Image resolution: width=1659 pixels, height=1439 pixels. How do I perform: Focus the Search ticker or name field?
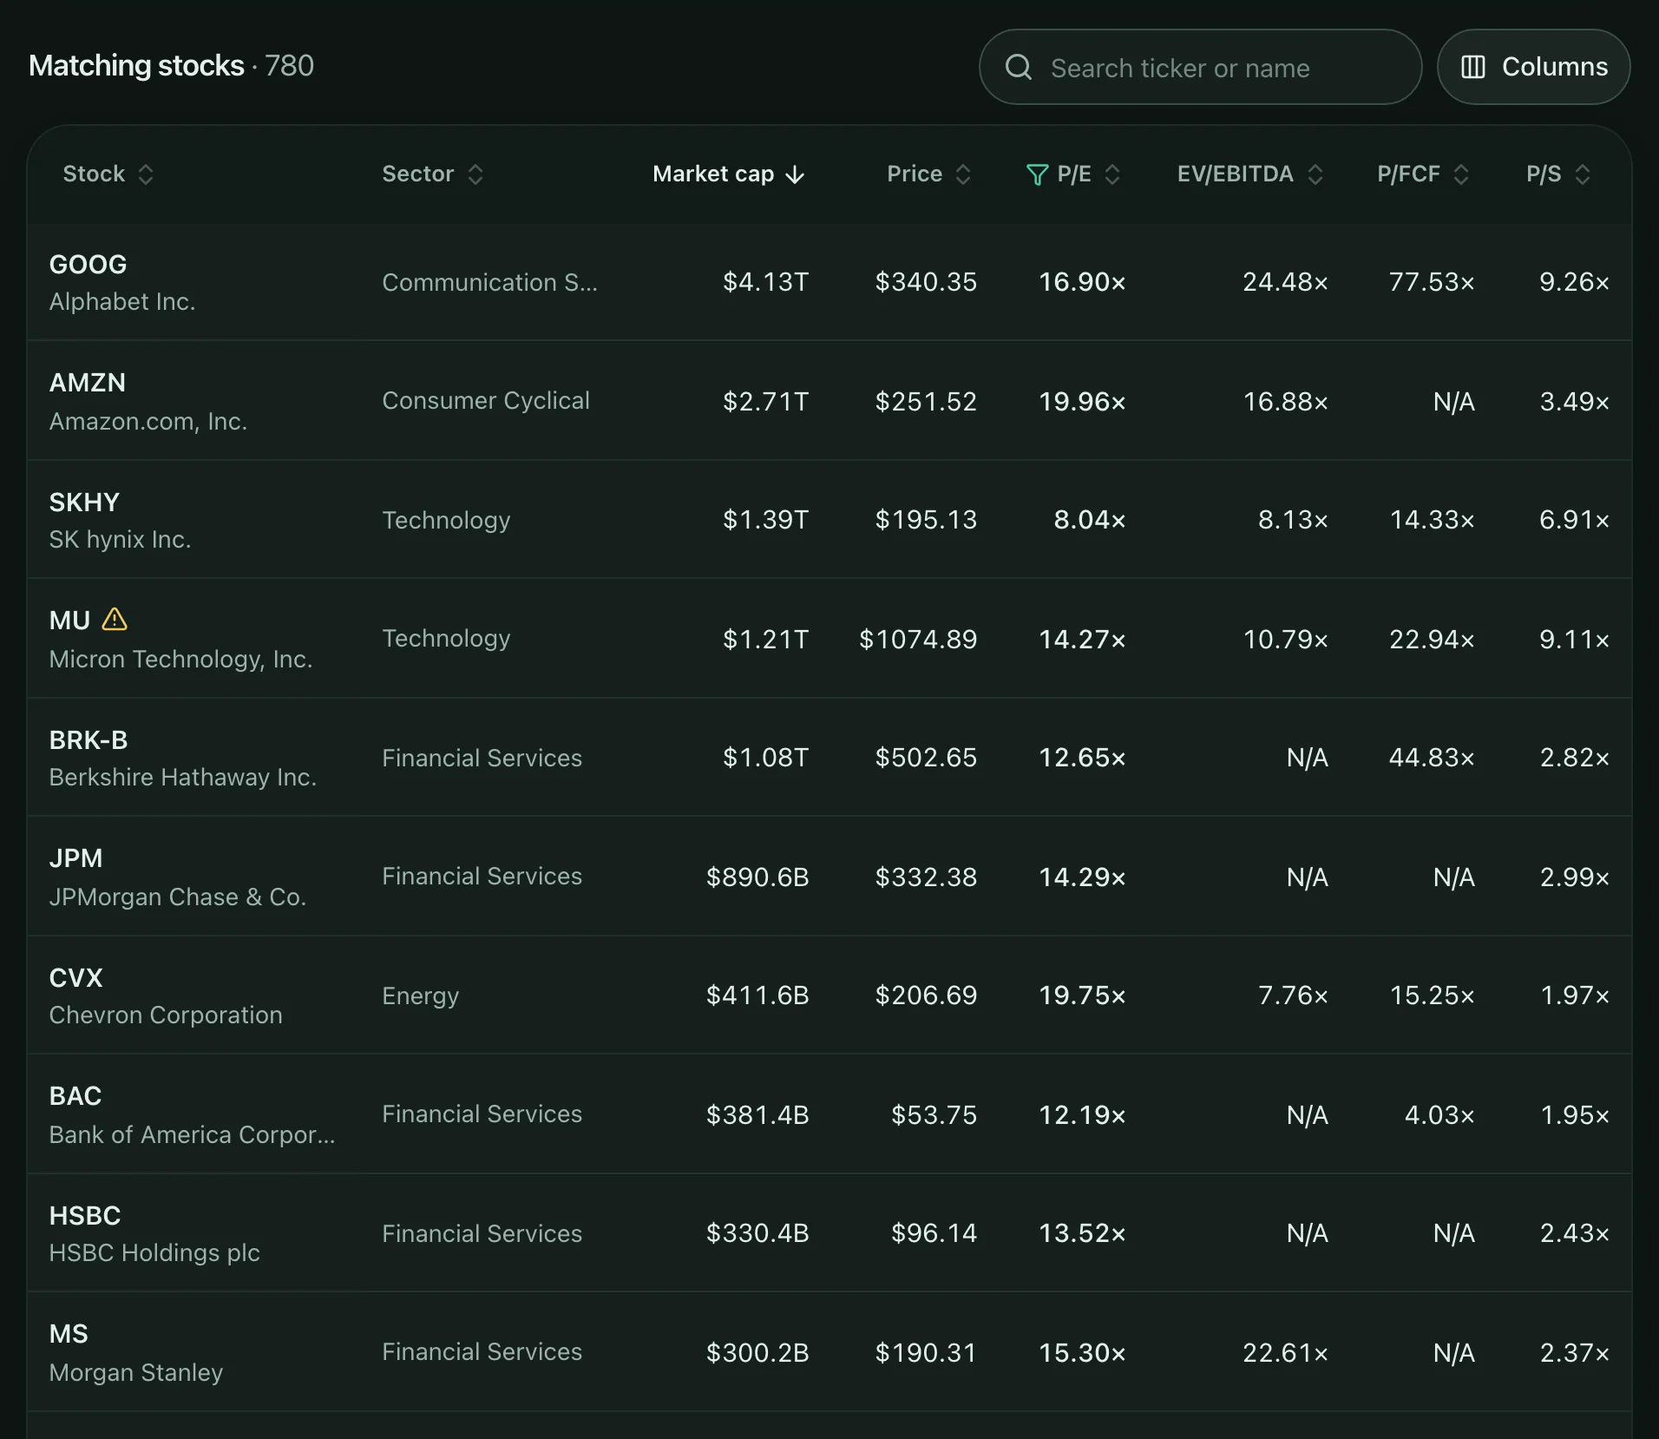click(1200, 67)
